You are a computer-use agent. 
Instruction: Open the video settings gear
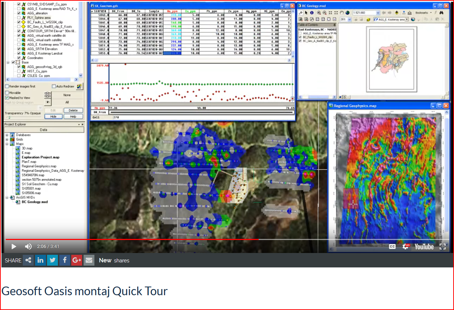pyautogui.click(x=406, y=246)
